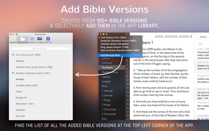
Task: Go to chapter 13 in chapter column
Action: [127, 96]
